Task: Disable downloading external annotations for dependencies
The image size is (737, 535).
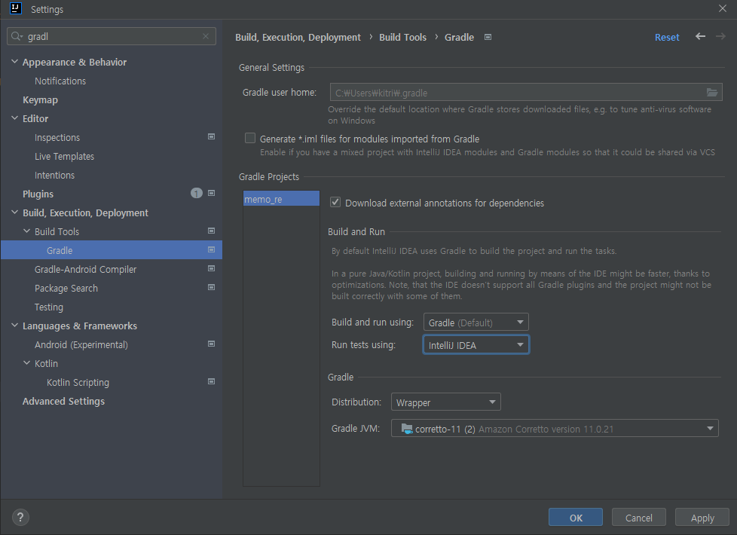Action: (x=335, y=202)
